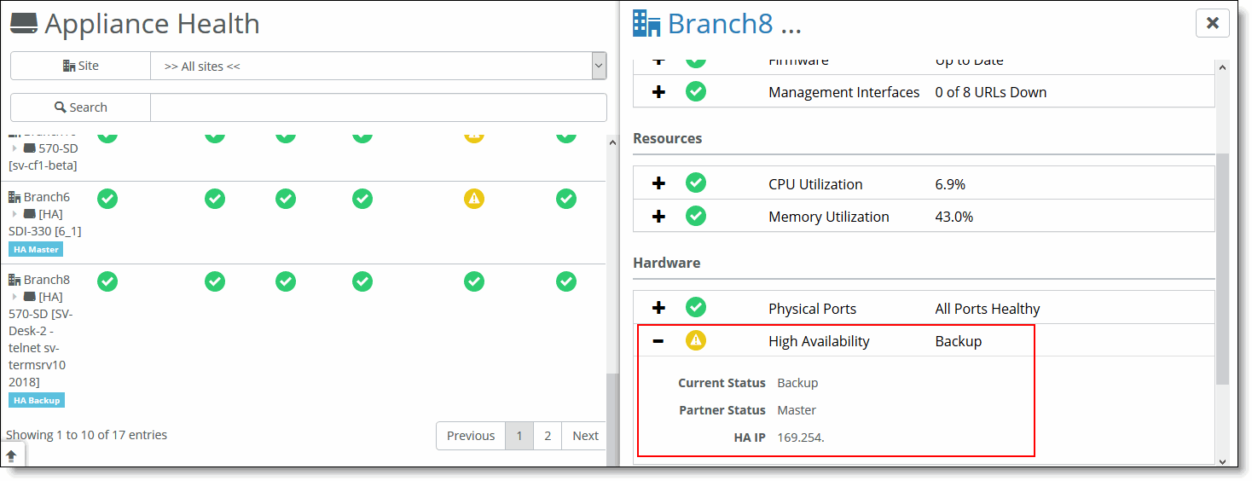The height and width of the screenshot is (481, 1252).
Task: Click the Showing 1 to 10 of 17 entries text
Action: [87, 435]
